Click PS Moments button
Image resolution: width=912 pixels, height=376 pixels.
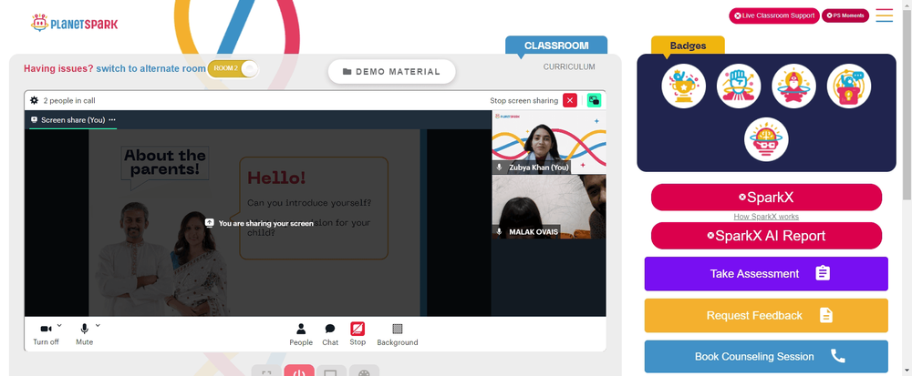(x=845, y=15)
